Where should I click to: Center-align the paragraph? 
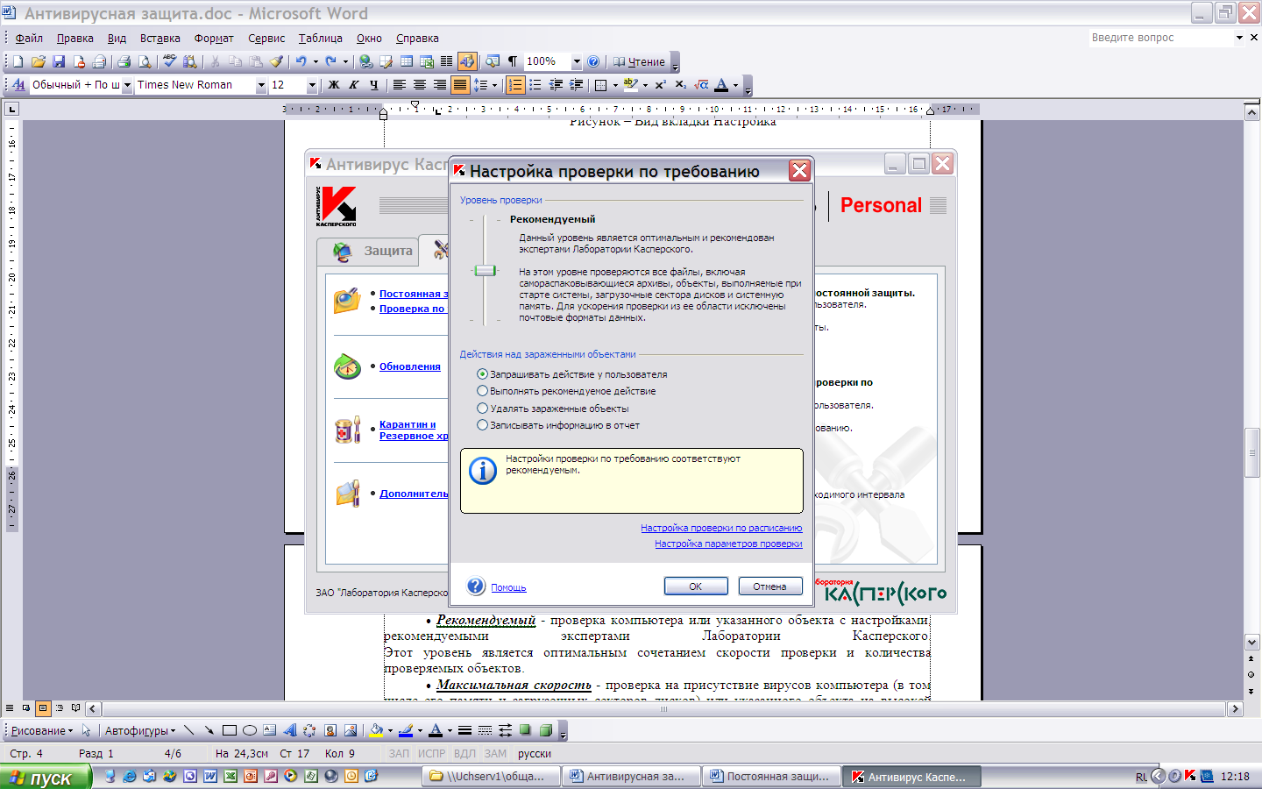click(x=420, y=85)
